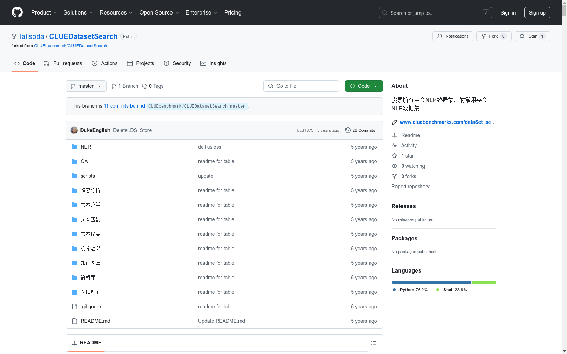
Task: Click the star icon beside '1 star'
Action: tap(394, 156)
